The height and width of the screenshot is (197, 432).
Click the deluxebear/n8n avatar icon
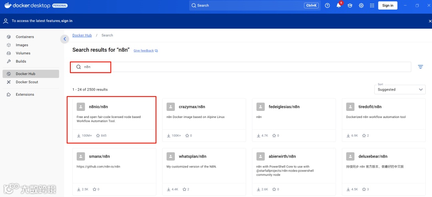(x=350, y=157)
